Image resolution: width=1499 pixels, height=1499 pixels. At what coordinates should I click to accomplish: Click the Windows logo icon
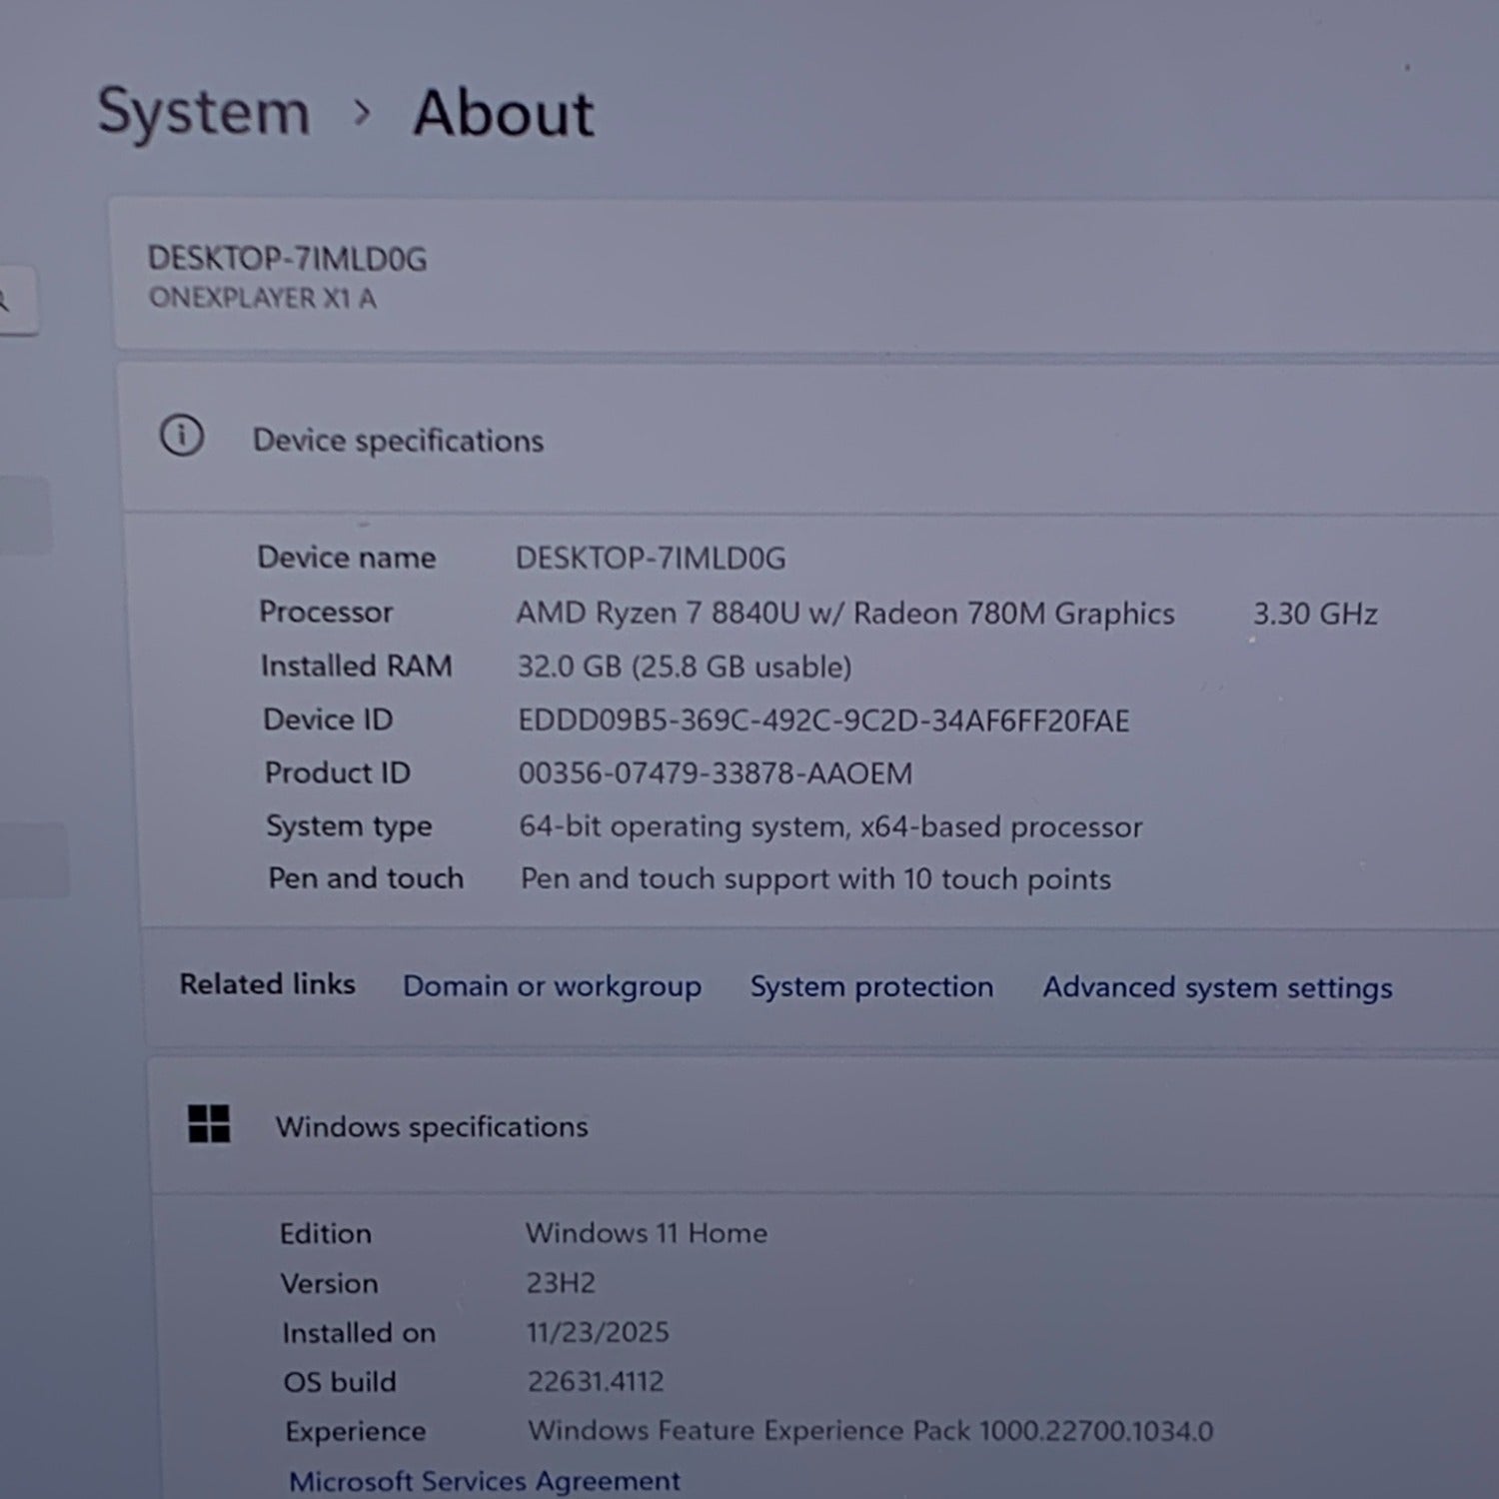tap(209, 1124)
